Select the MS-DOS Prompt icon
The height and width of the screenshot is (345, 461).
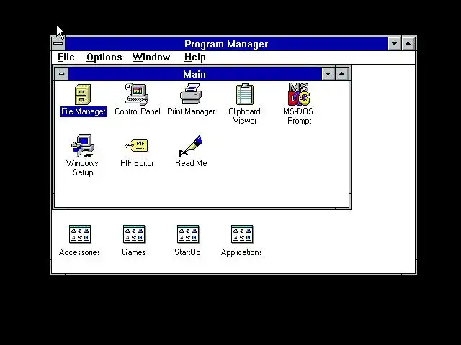[299, 94]
